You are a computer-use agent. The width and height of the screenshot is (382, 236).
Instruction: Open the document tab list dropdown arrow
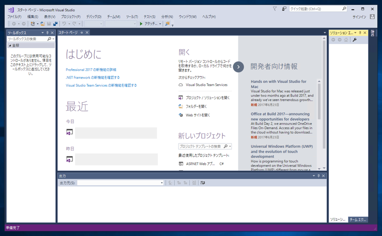click(325, 32)
